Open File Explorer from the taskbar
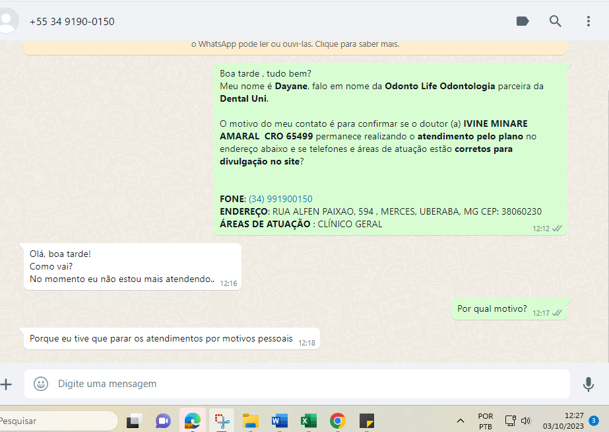This screenshot has width=609, height=432. (251, 421)
